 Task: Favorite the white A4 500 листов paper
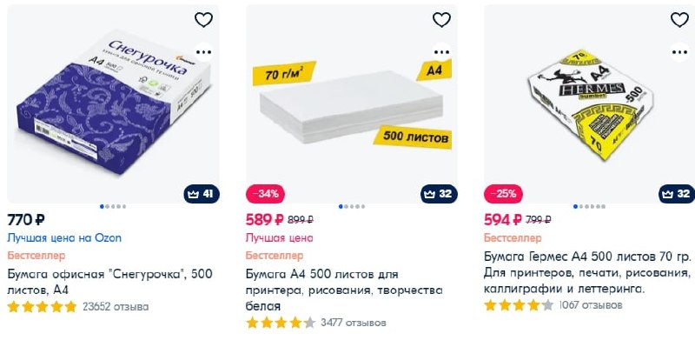(441, 19)
